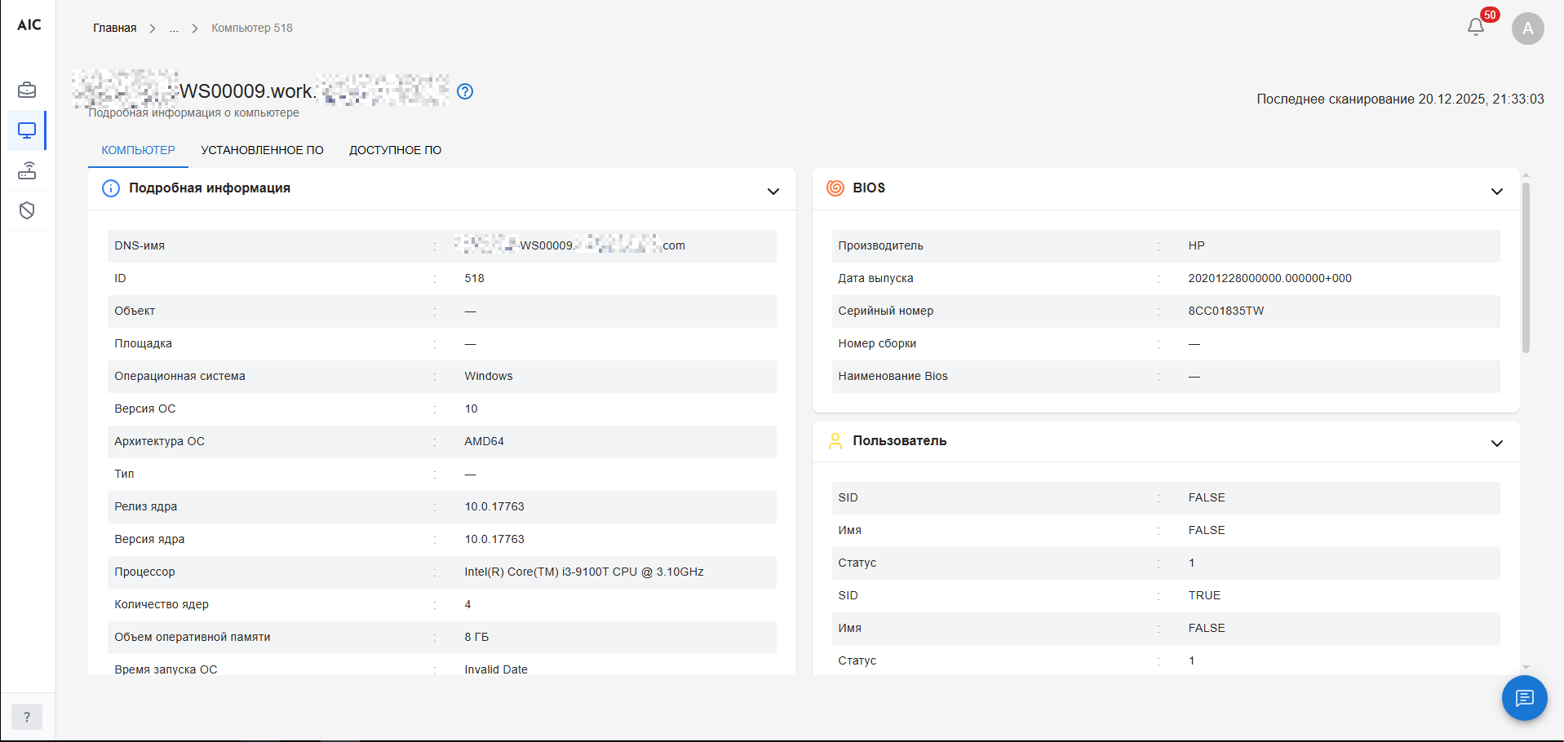Click the blue help icon beside computer name
This screenshot has height=742, width=1564.
click(x=465, y=91)
